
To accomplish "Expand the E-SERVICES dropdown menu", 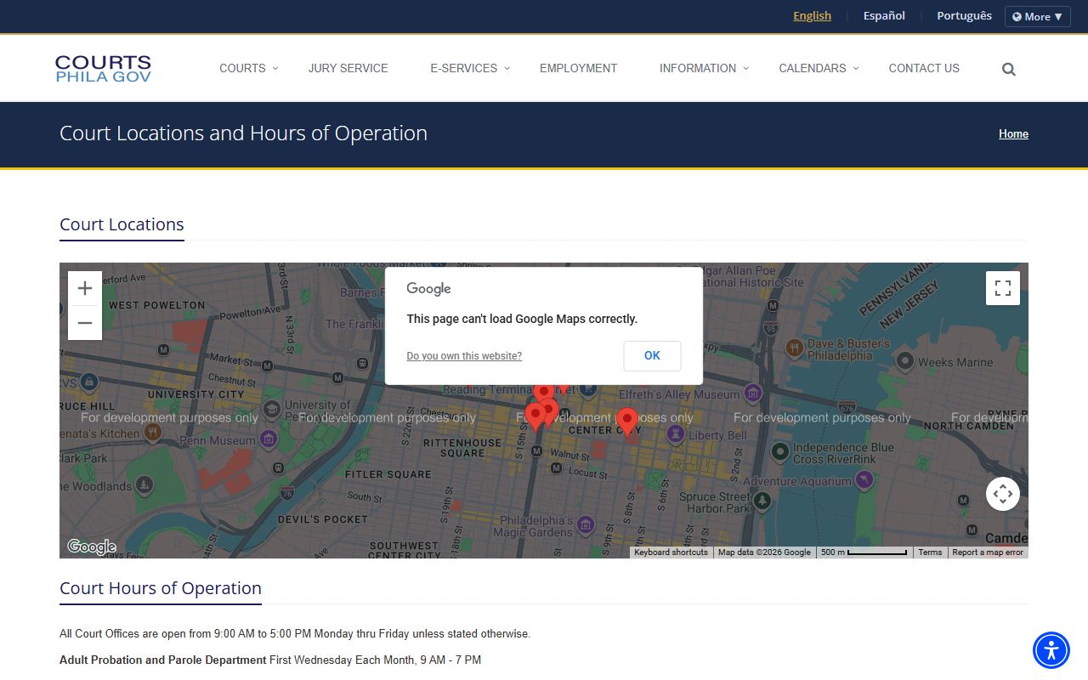I will (x=471, y=69).
